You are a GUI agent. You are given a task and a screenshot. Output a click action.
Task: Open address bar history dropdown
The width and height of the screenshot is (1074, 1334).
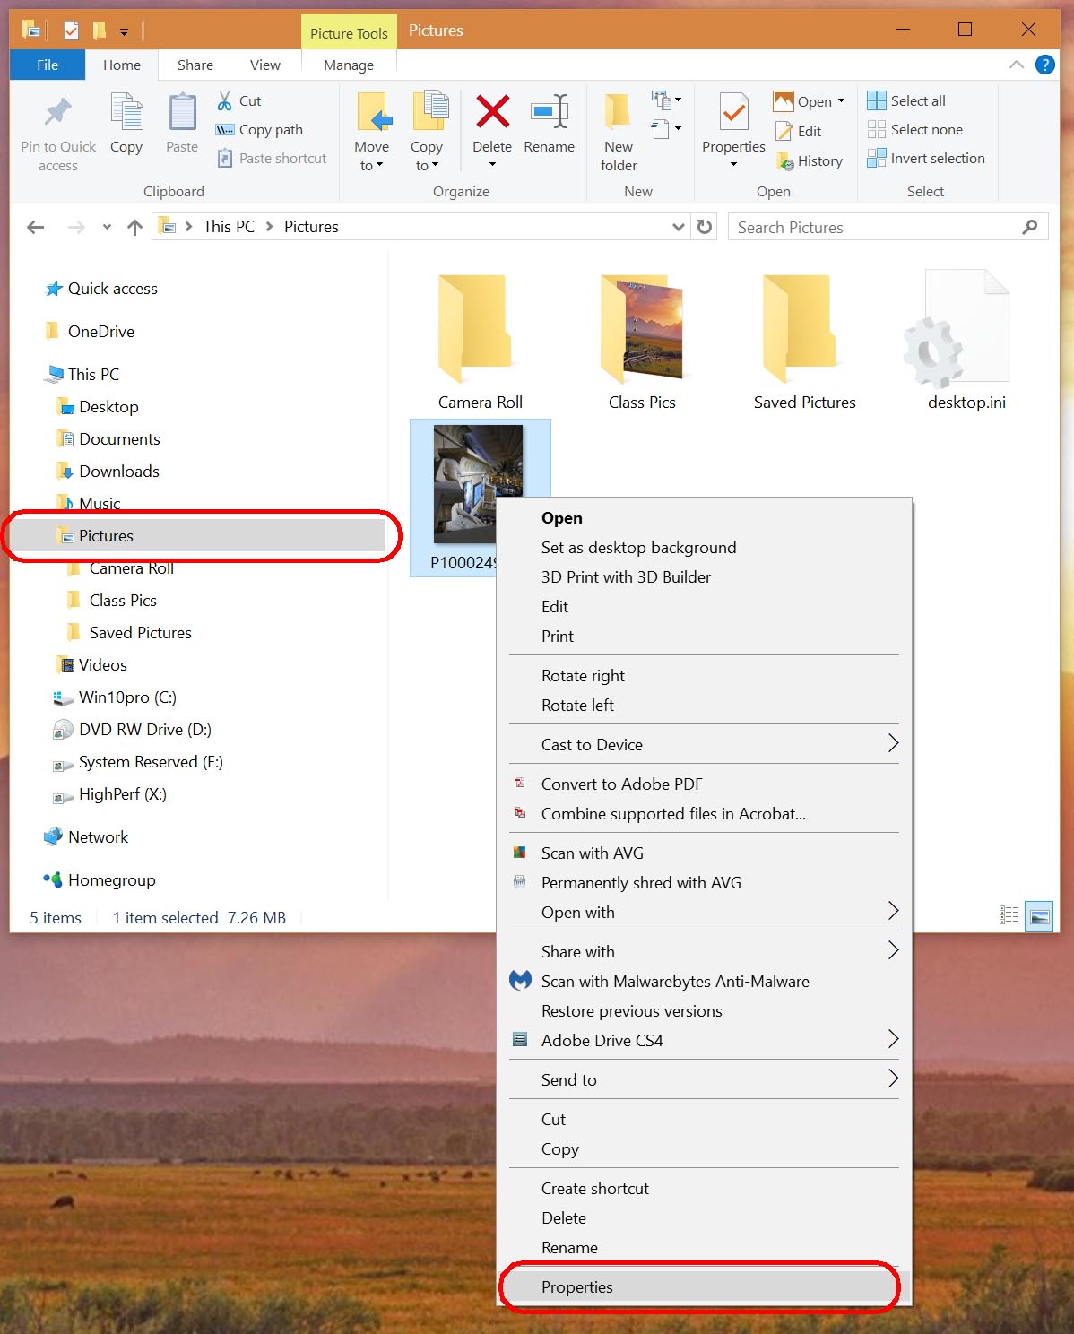[679, 227]
